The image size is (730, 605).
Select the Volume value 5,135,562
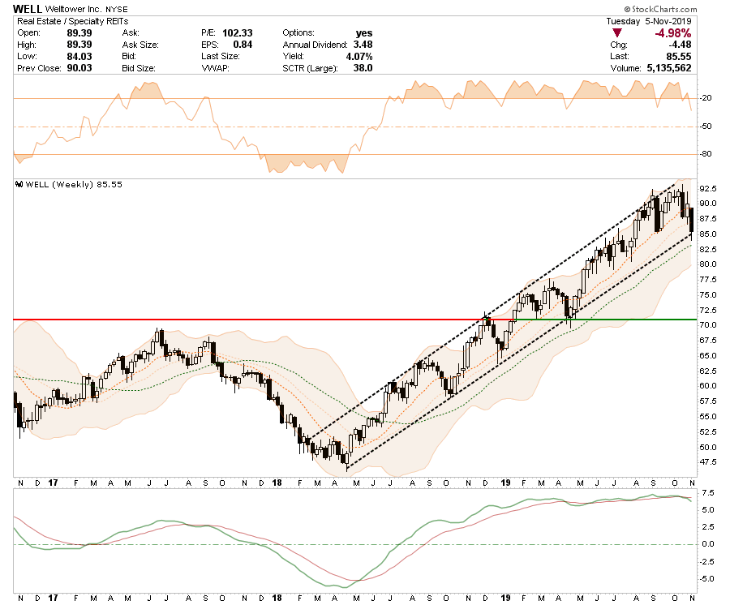669,68
